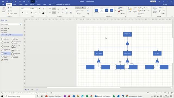Click Send to Back

(142, 11)
